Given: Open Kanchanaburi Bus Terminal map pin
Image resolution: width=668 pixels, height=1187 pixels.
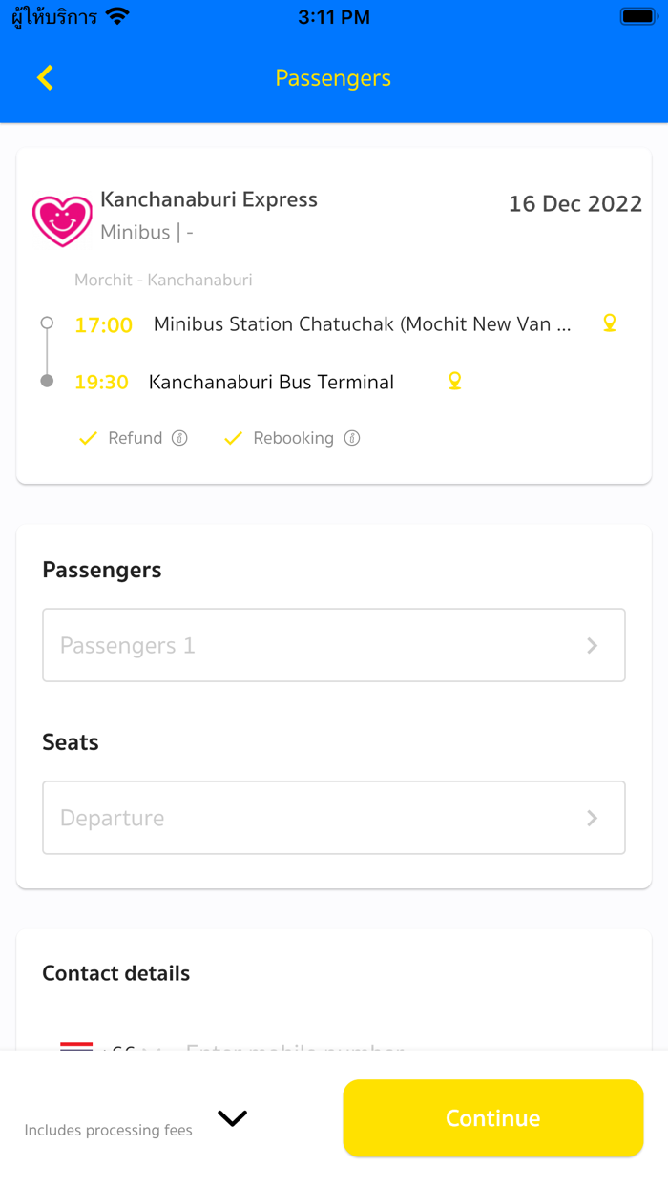Looking at the screenshot, I should pyautogui.click(x=455, y=382).
